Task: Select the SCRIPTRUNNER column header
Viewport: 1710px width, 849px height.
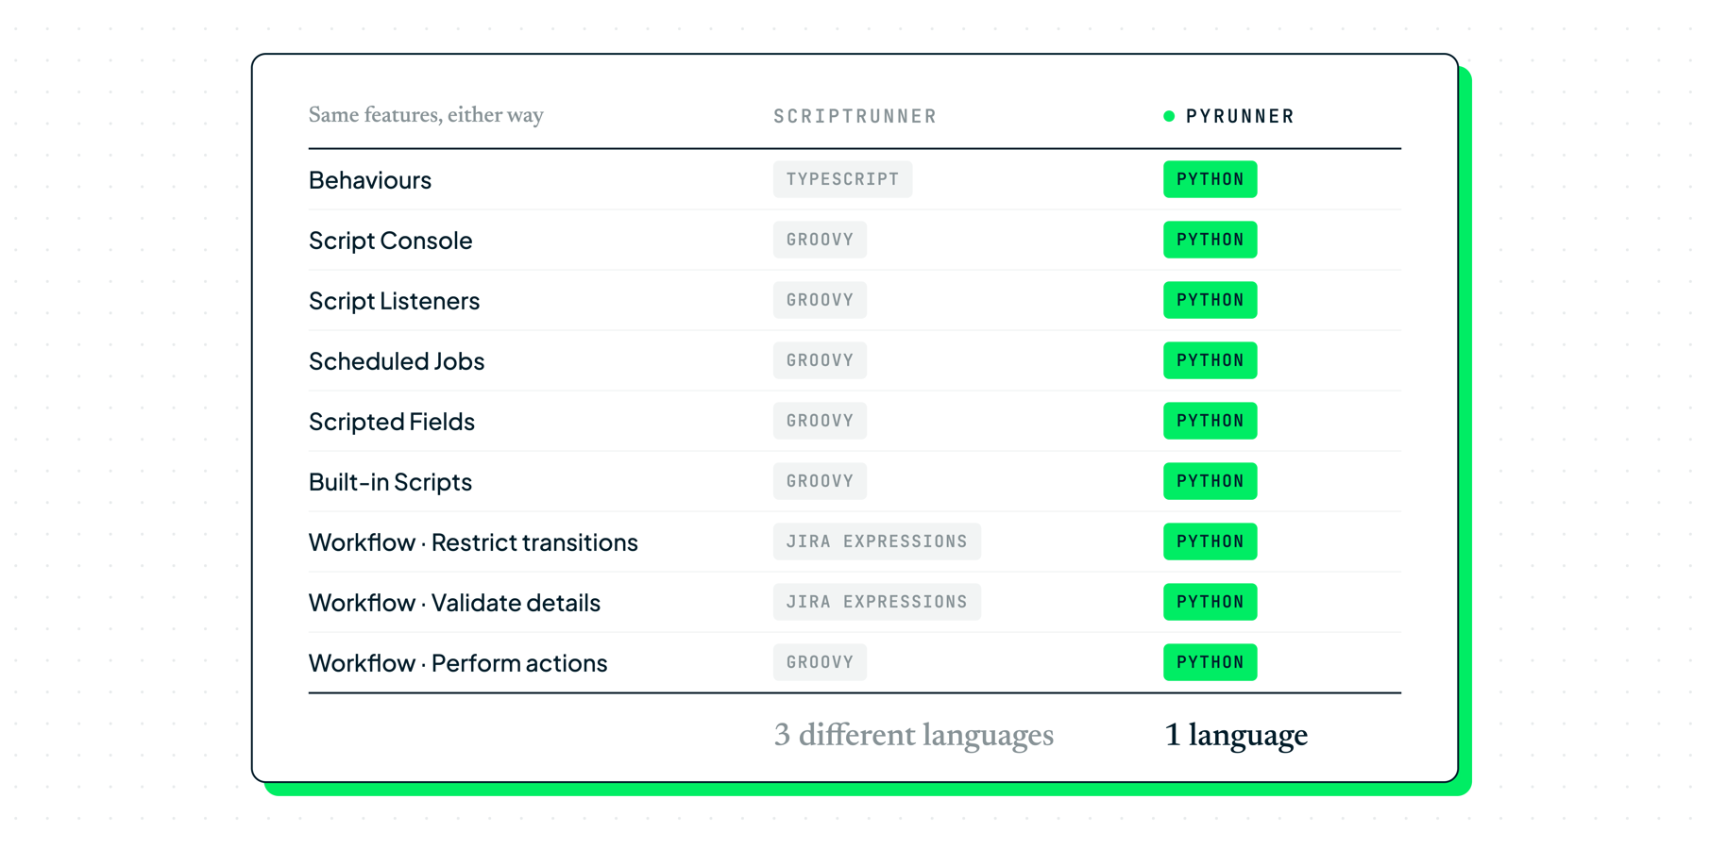Action: 855,116
